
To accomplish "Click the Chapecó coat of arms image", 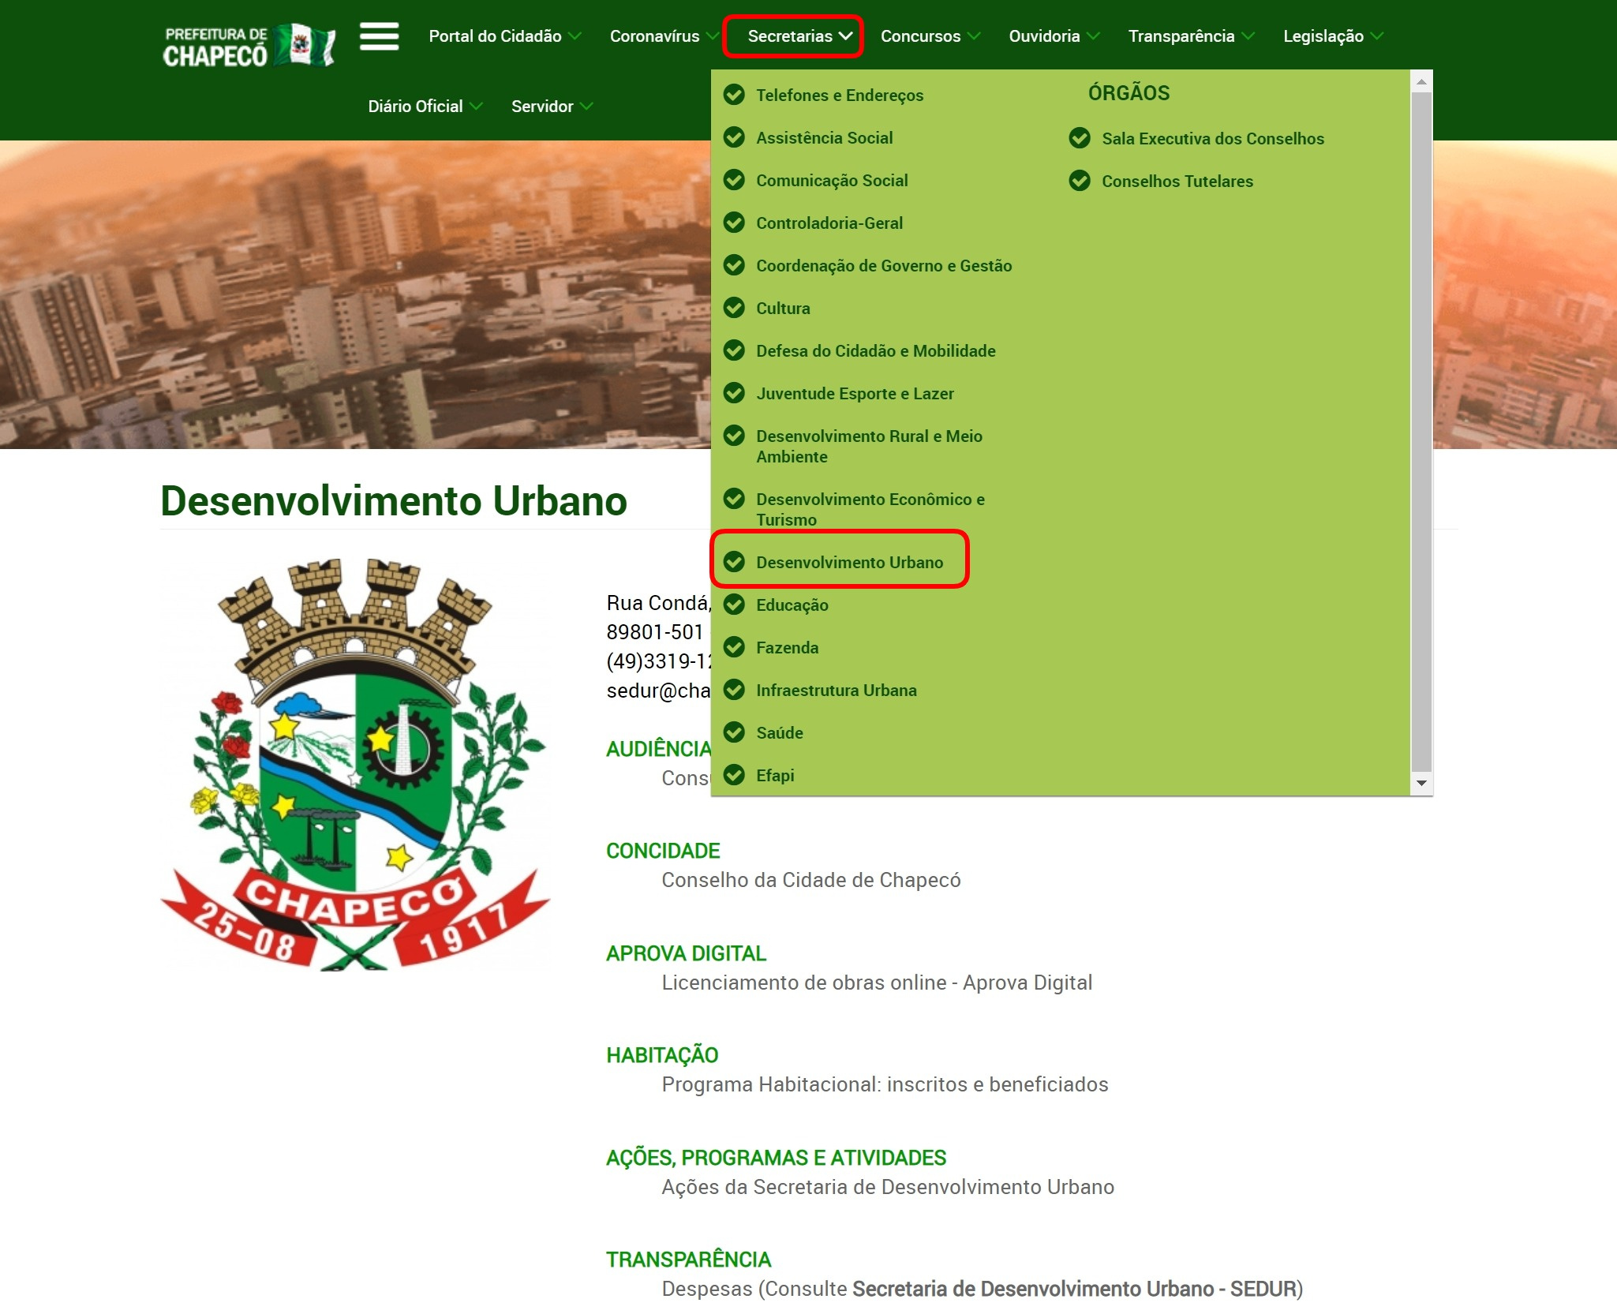I will [354, 763].
